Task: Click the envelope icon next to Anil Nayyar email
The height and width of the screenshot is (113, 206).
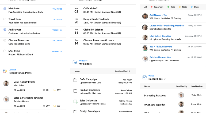Action: [x=5, y=30]
